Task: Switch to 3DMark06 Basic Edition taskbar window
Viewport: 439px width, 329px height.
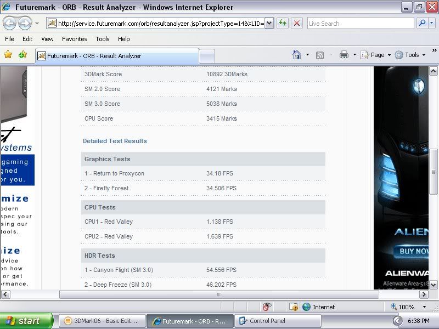Action: click(x=102, y=321)
